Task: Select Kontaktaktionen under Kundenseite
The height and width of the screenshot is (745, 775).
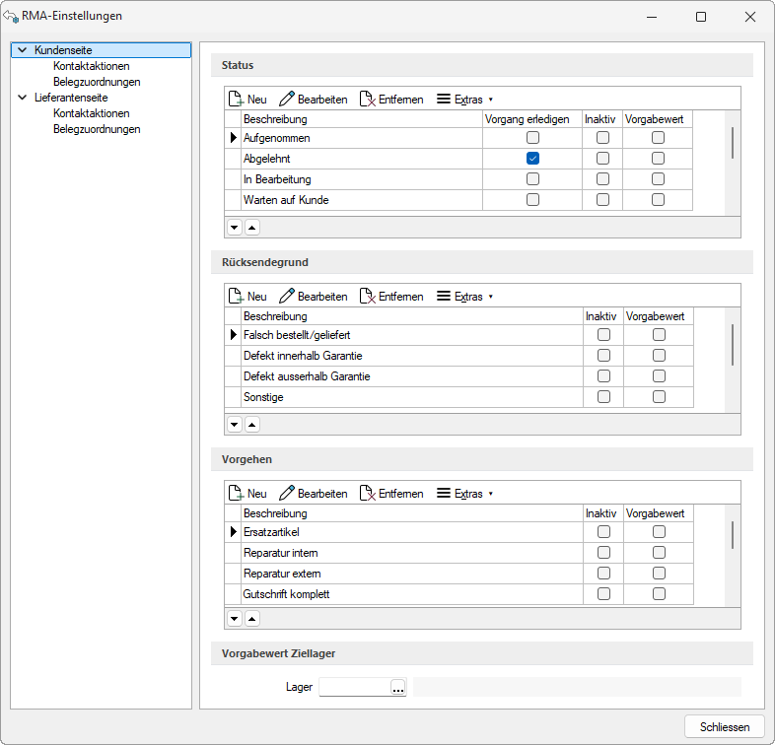Action: point(91,66)
